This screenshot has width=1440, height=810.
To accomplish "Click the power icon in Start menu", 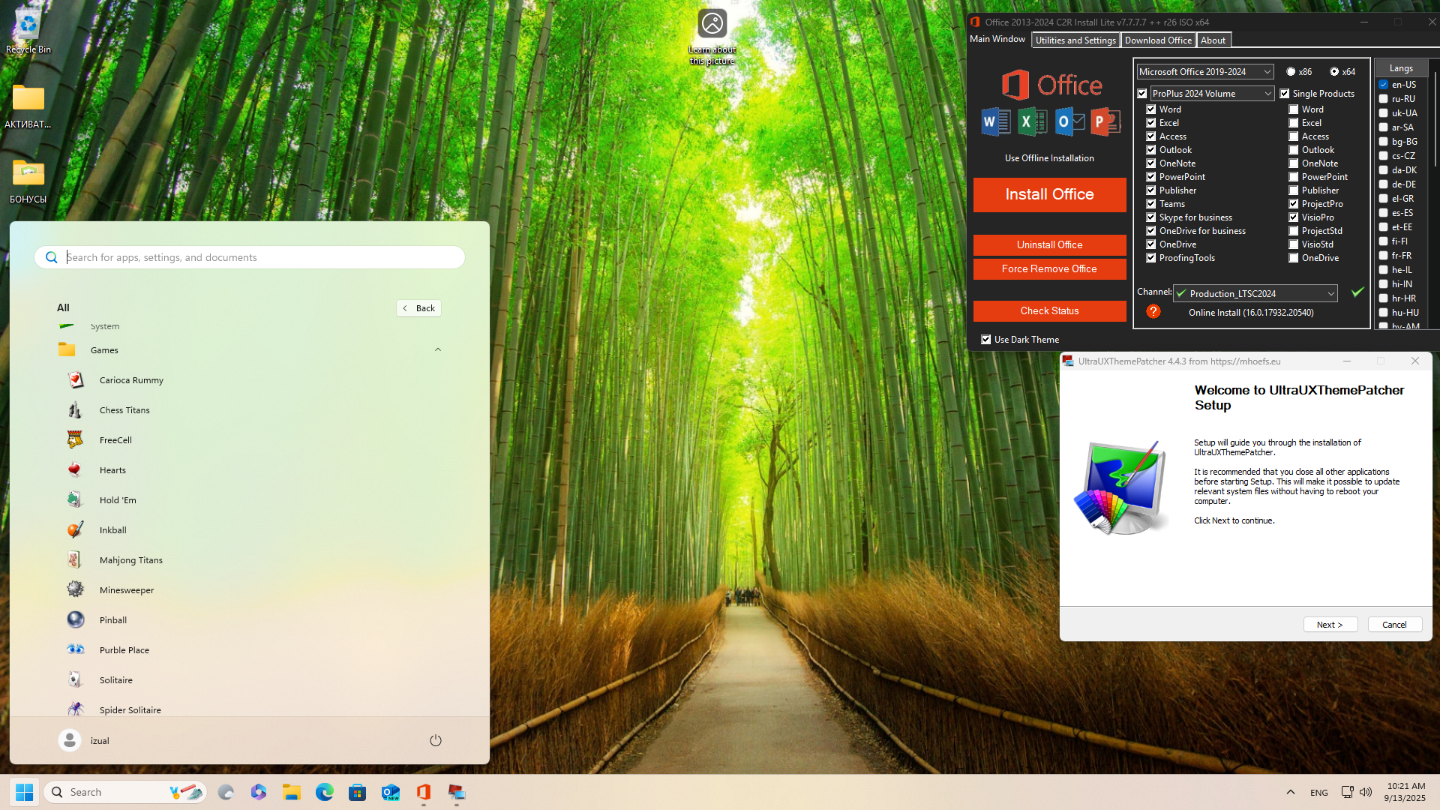I will coord(435,740).
